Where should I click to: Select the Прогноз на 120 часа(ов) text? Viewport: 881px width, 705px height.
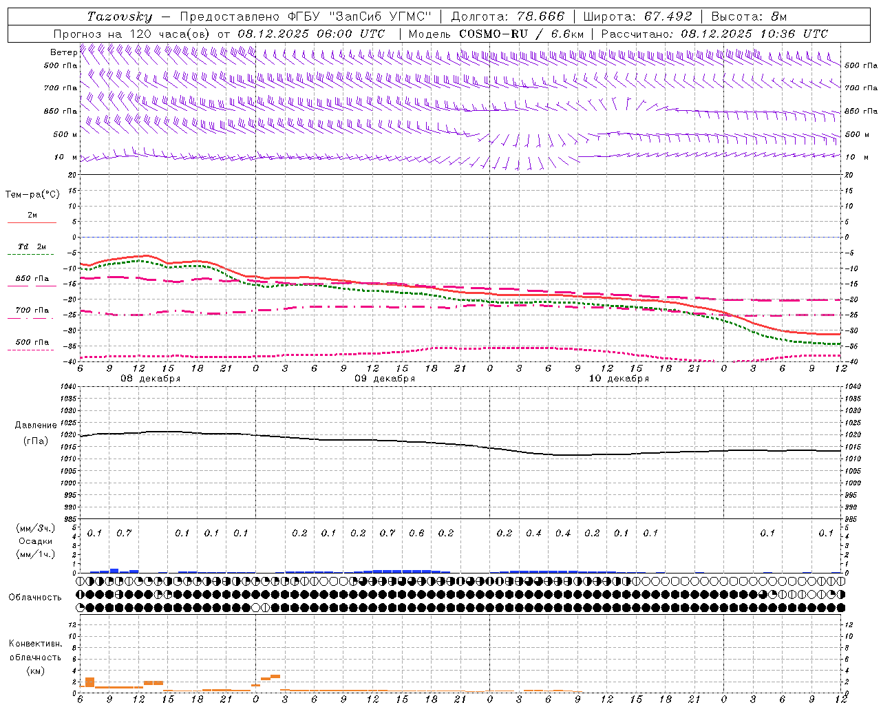(x=133, y=34)
